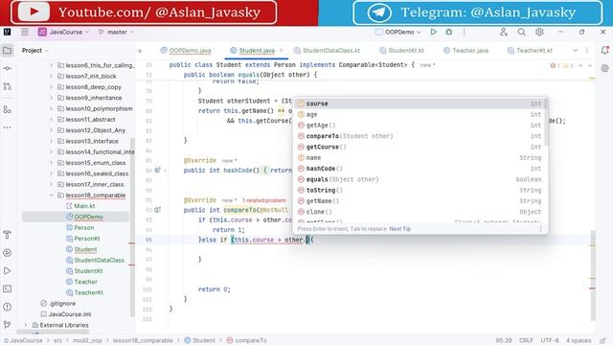Open the Git tool window icon

[x=7, y=325]
